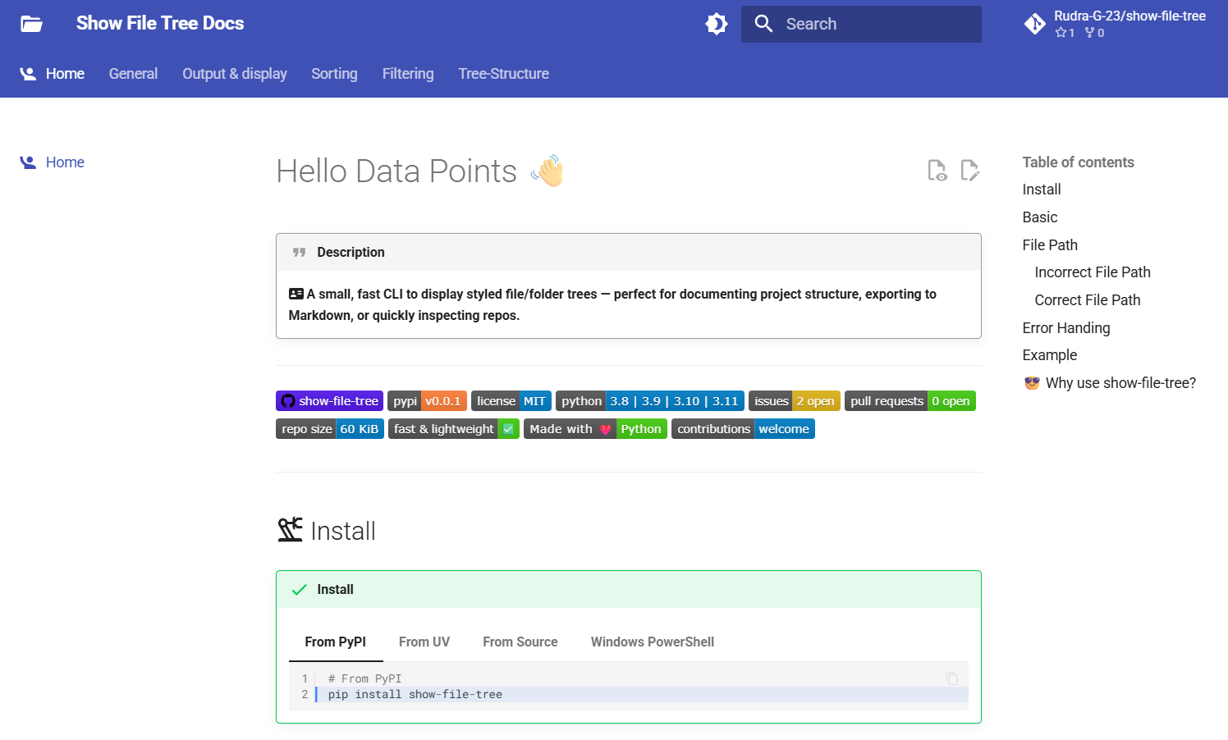Open the pypi v0.0.1 badge
Image resolution: width=1228 pixels, height=740 pixels.
[x=427, y=401]
